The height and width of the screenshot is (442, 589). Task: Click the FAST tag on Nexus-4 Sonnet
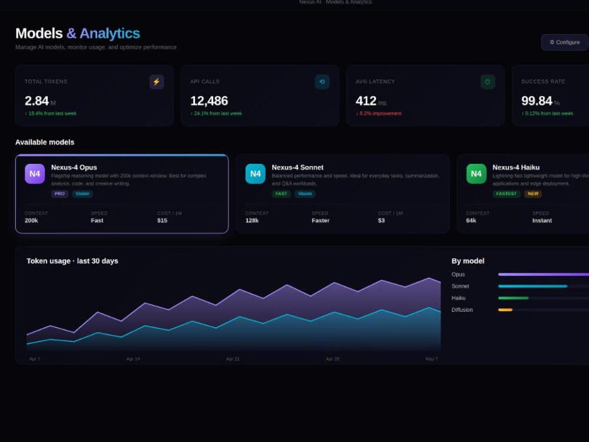click(x=281, y=193)
